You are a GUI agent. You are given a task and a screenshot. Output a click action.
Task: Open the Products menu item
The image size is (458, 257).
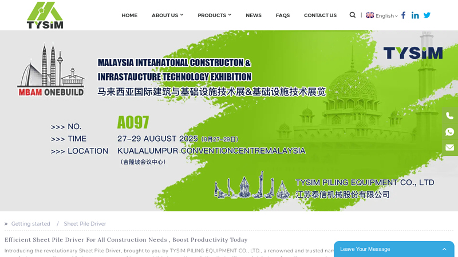(212, 15)
